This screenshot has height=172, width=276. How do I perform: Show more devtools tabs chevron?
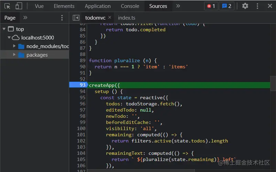tap(178, 6)
